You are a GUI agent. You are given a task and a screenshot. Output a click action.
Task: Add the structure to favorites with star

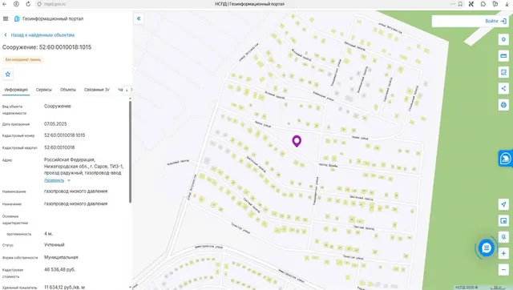(8, 75)
